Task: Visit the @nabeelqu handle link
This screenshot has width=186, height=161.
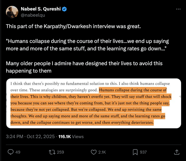Action: coord(31,15)
